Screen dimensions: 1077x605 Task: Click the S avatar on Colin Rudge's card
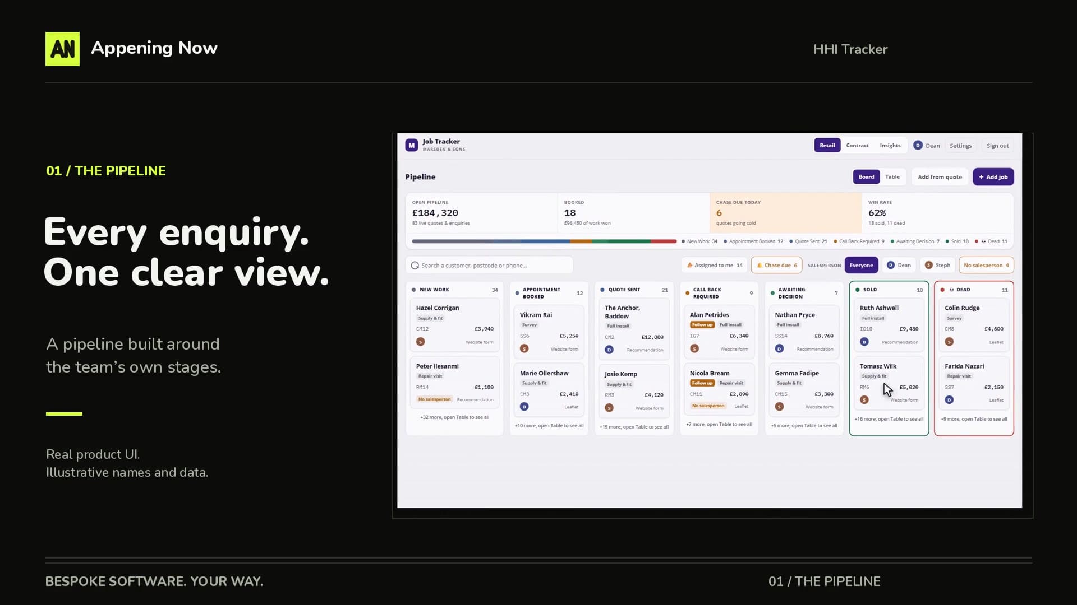[x=949, y=342]
